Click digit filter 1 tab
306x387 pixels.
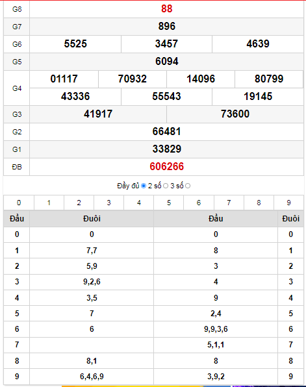point(49,203)
